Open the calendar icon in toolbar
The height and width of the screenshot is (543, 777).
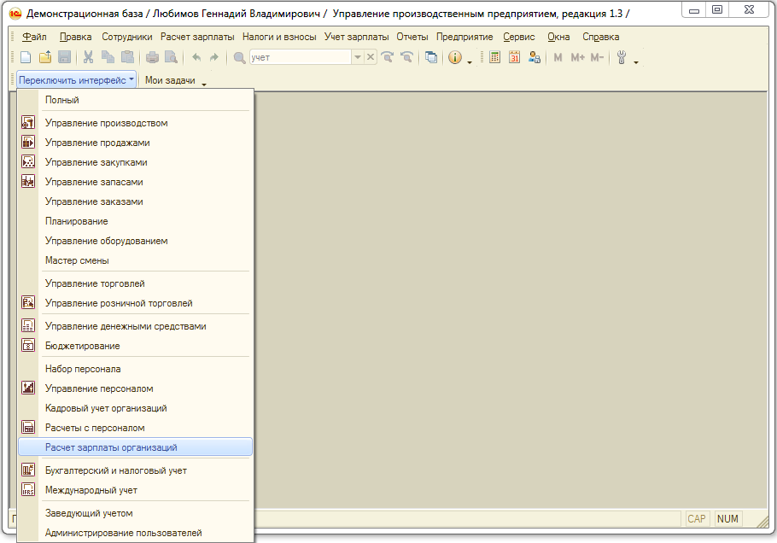514,57
